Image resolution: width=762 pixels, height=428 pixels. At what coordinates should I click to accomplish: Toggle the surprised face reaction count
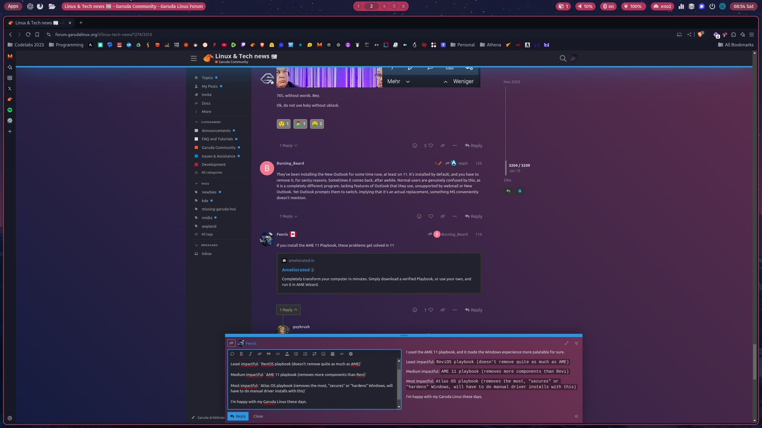tap(283, 124)
